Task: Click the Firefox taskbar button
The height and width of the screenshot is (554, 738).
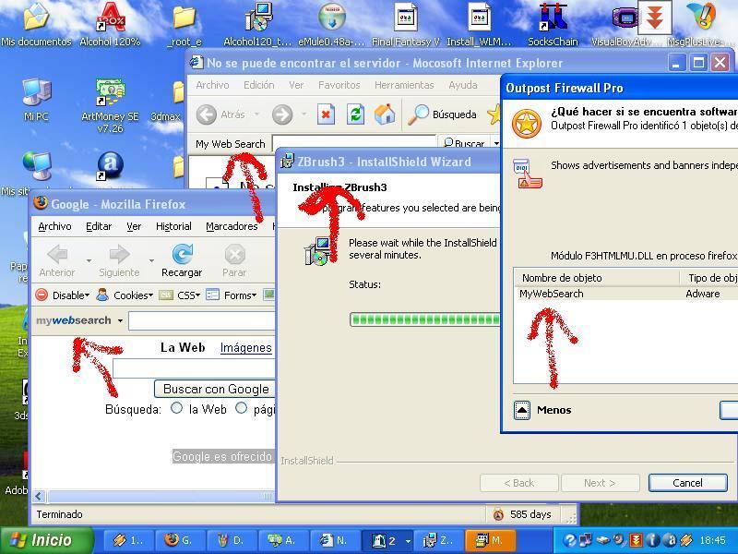Action: [179, 540]
